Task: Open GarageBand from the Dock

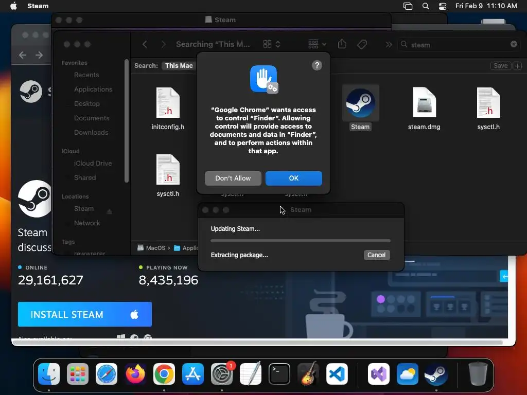Action: (x=308, y=373)
